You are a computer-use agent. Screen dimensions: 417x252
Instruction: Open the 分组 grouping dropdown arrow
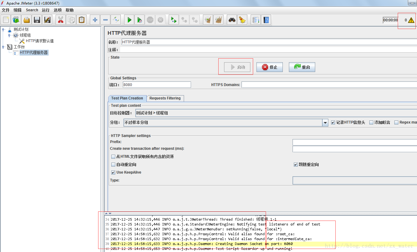pos(325,123)
